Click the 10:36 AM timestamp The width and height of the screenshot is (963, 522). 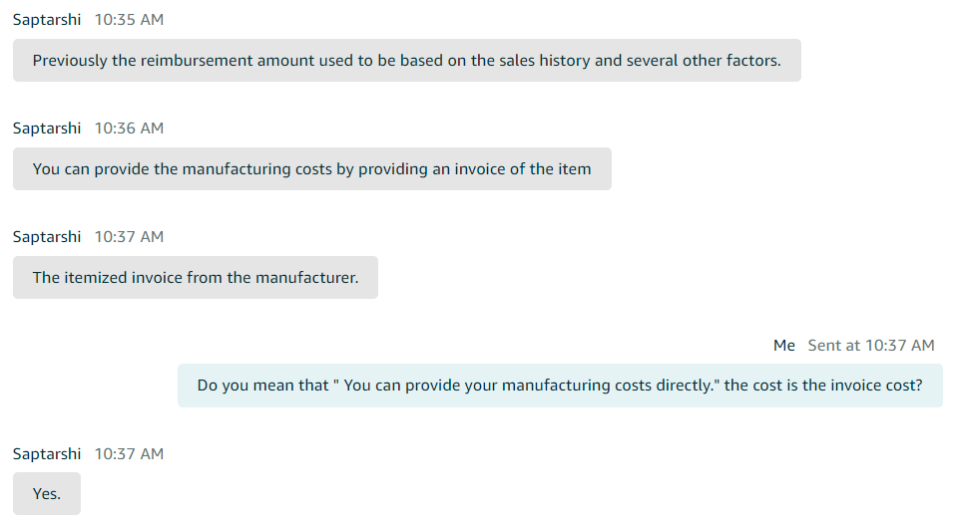pyautogui.click(x=129, y=129)
